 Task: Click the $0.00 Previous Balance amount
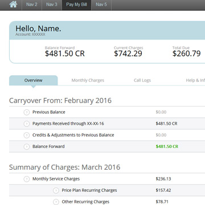click(x=161, y=112)
